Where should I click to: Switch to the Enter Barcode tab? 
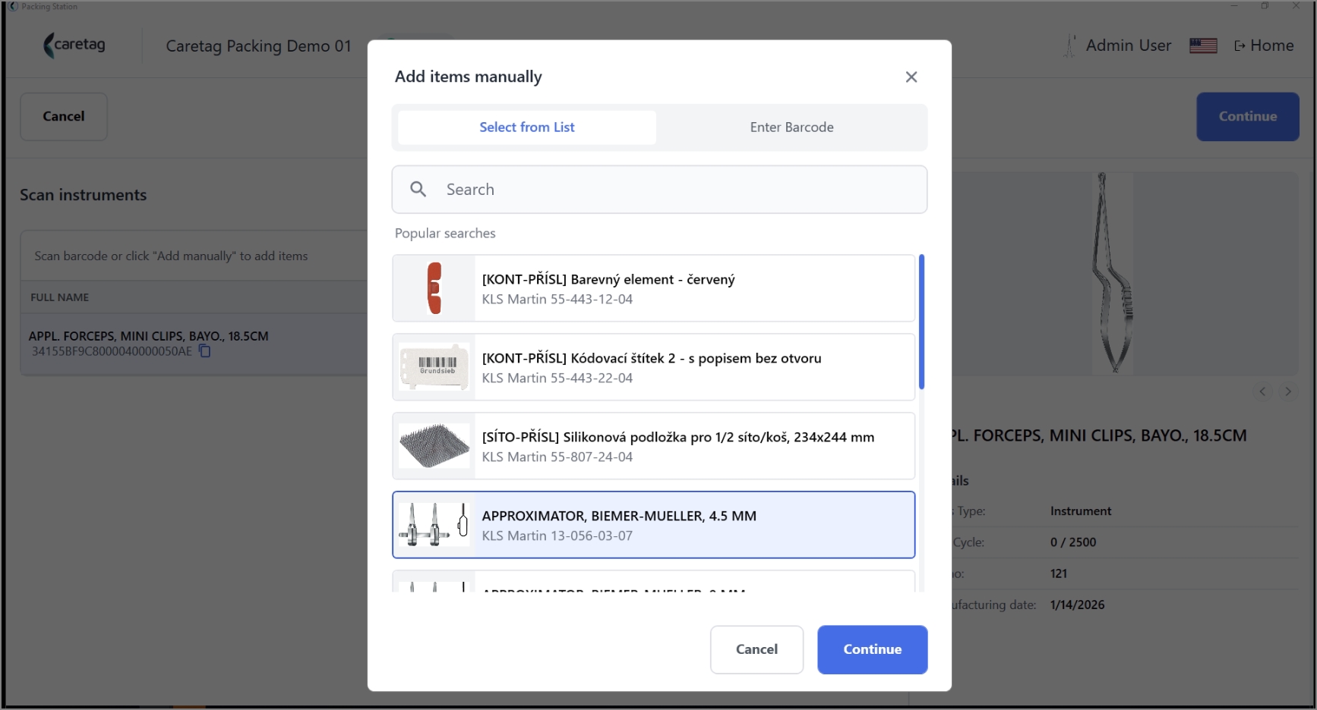point(791,127)
